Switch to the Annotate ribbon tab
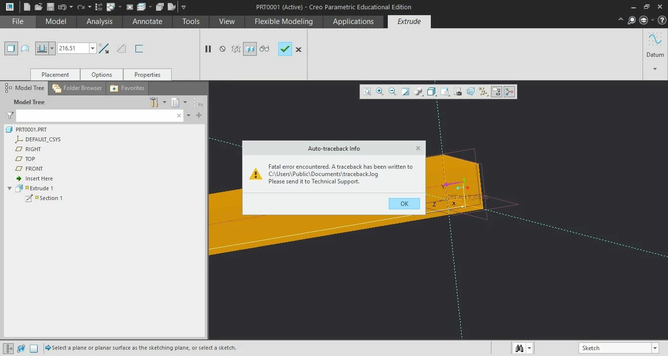The image size is (668, 356). point(147,22)
